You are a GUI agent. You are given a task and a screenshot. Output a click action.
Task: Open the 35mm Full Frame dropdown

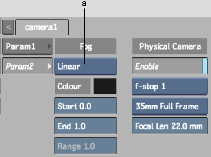[170, 106]
